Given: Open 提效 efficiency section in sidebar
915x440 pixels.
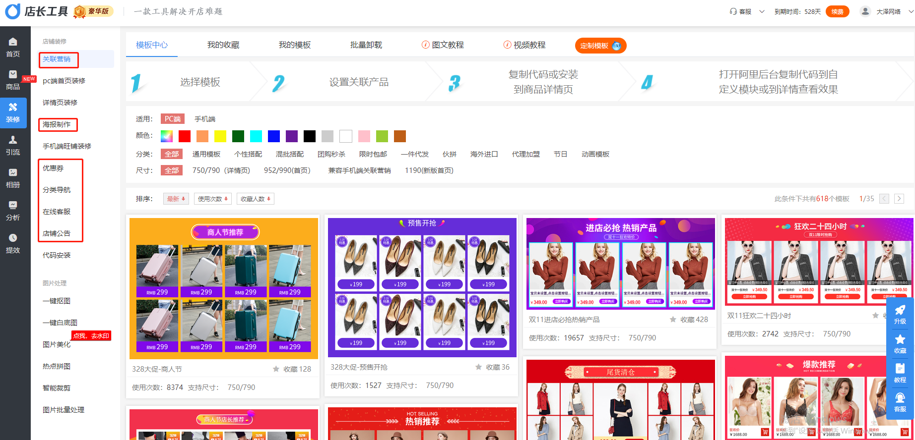Looking at the screenshot, I should point(13,244).
